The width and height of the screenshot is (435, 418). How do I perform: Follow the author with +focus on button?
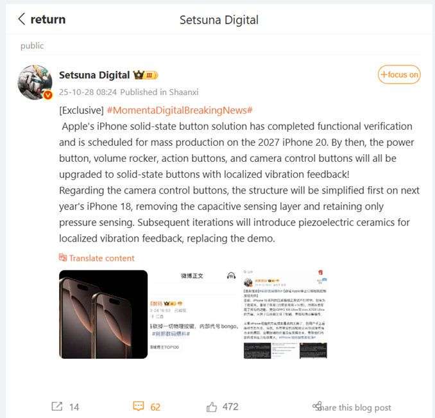pos(399,74)
